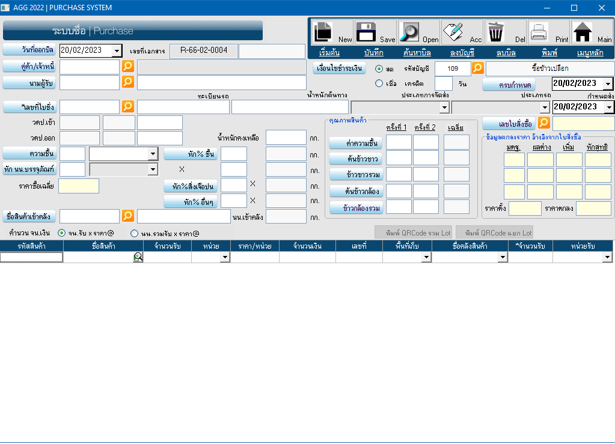The width and height of the screenshot is (615, 444).
Task: Click the Del trash bin icon
Action: tap(496, 32)
